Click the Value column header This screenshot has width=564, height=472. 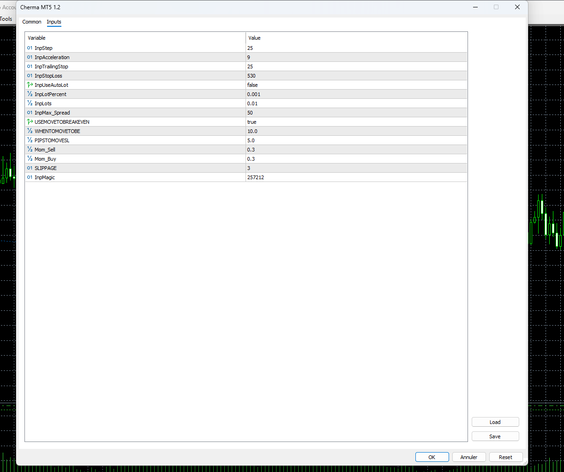[356, 38]
